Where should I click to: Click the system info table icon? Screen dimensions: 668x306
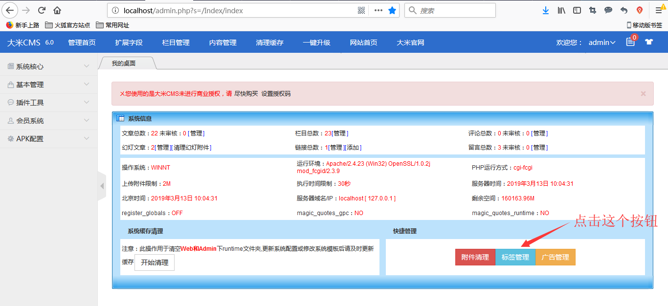click(x=120, y=118)
